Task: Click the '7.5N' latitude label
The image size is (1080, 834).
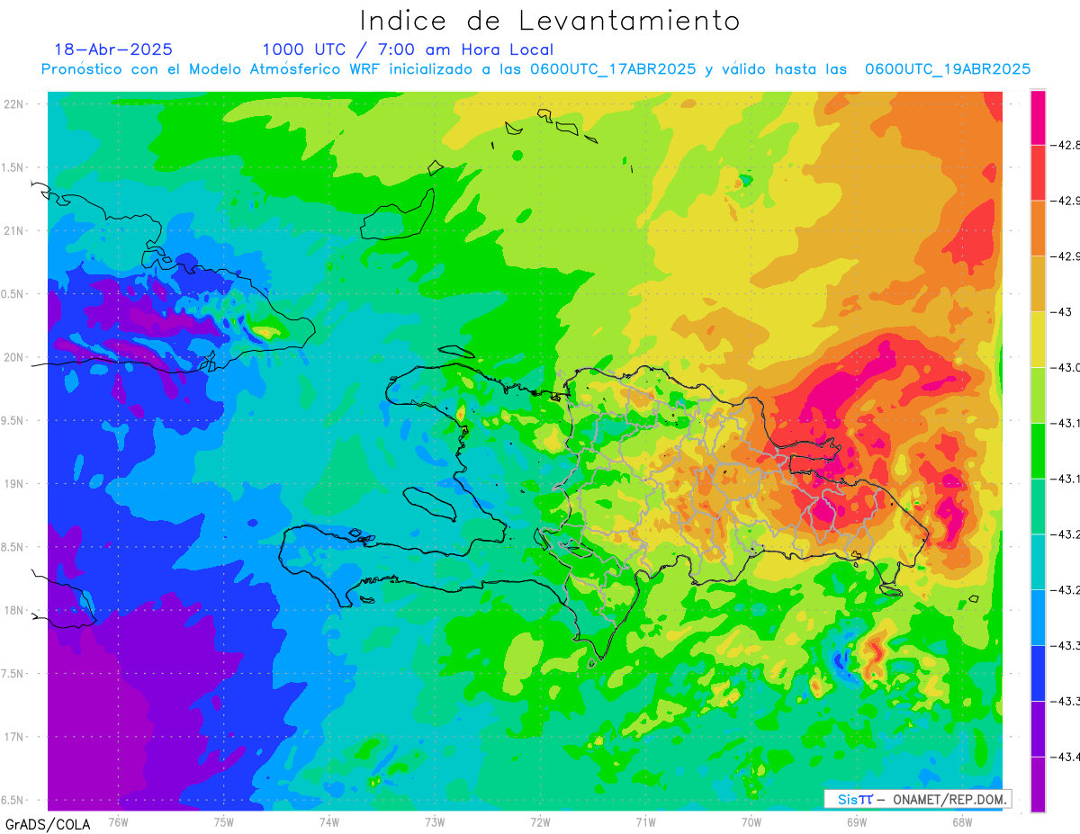Action: click(x=13, y=674)
